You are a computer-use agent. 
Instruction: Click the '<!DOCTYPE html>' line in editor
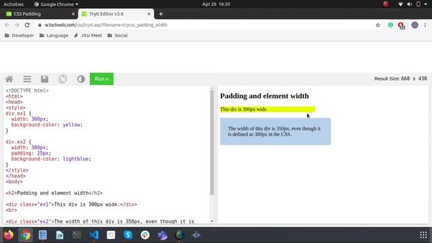27,90
